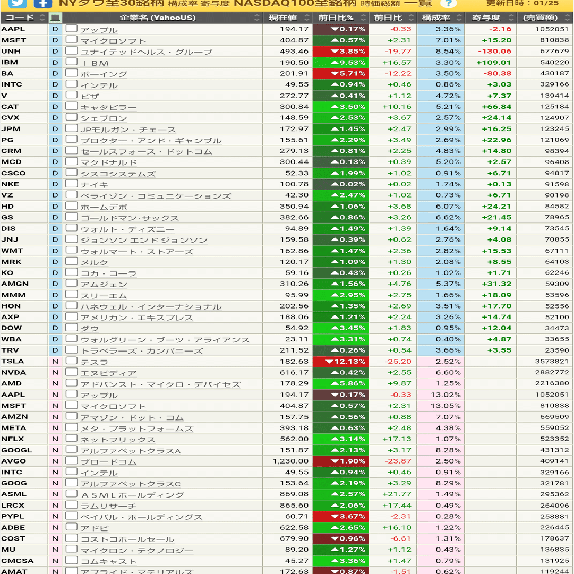Toggle the checkbox for マクドナルド

(x=72, y=161)
